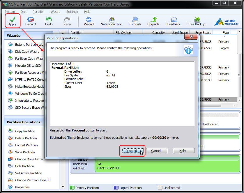Image resolution: width=244 pixels, height=193 pixels.
Task: Click the 'Format Partition' operation entry
Action: coord(65,68)
